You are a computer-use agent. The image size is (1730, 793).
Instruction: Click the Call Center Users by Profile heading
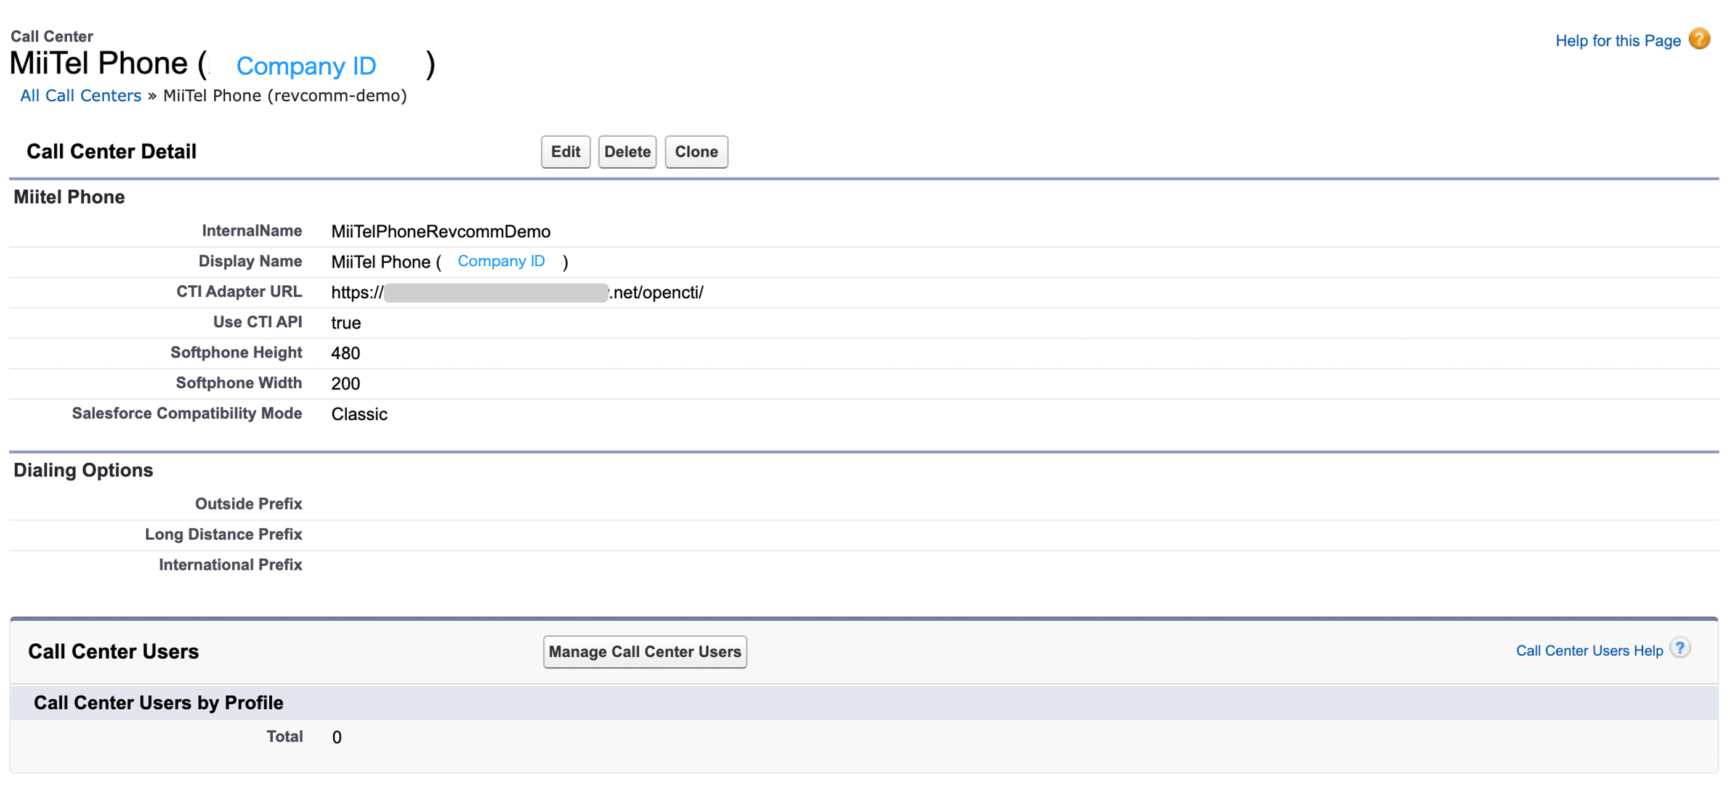[x=158, y=703]
